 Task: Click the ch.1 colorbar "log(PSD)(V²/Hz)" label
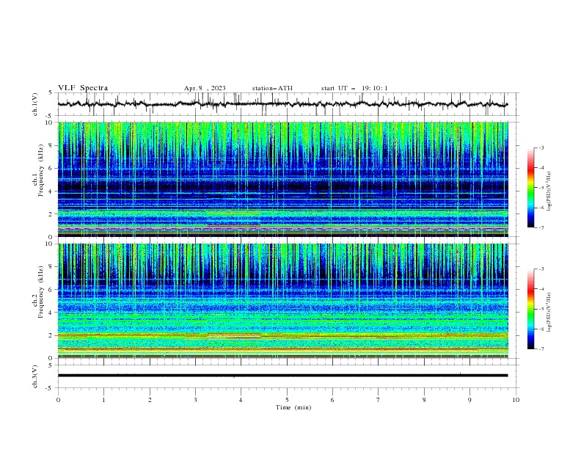pyautogui.click(x=549, y=191)
